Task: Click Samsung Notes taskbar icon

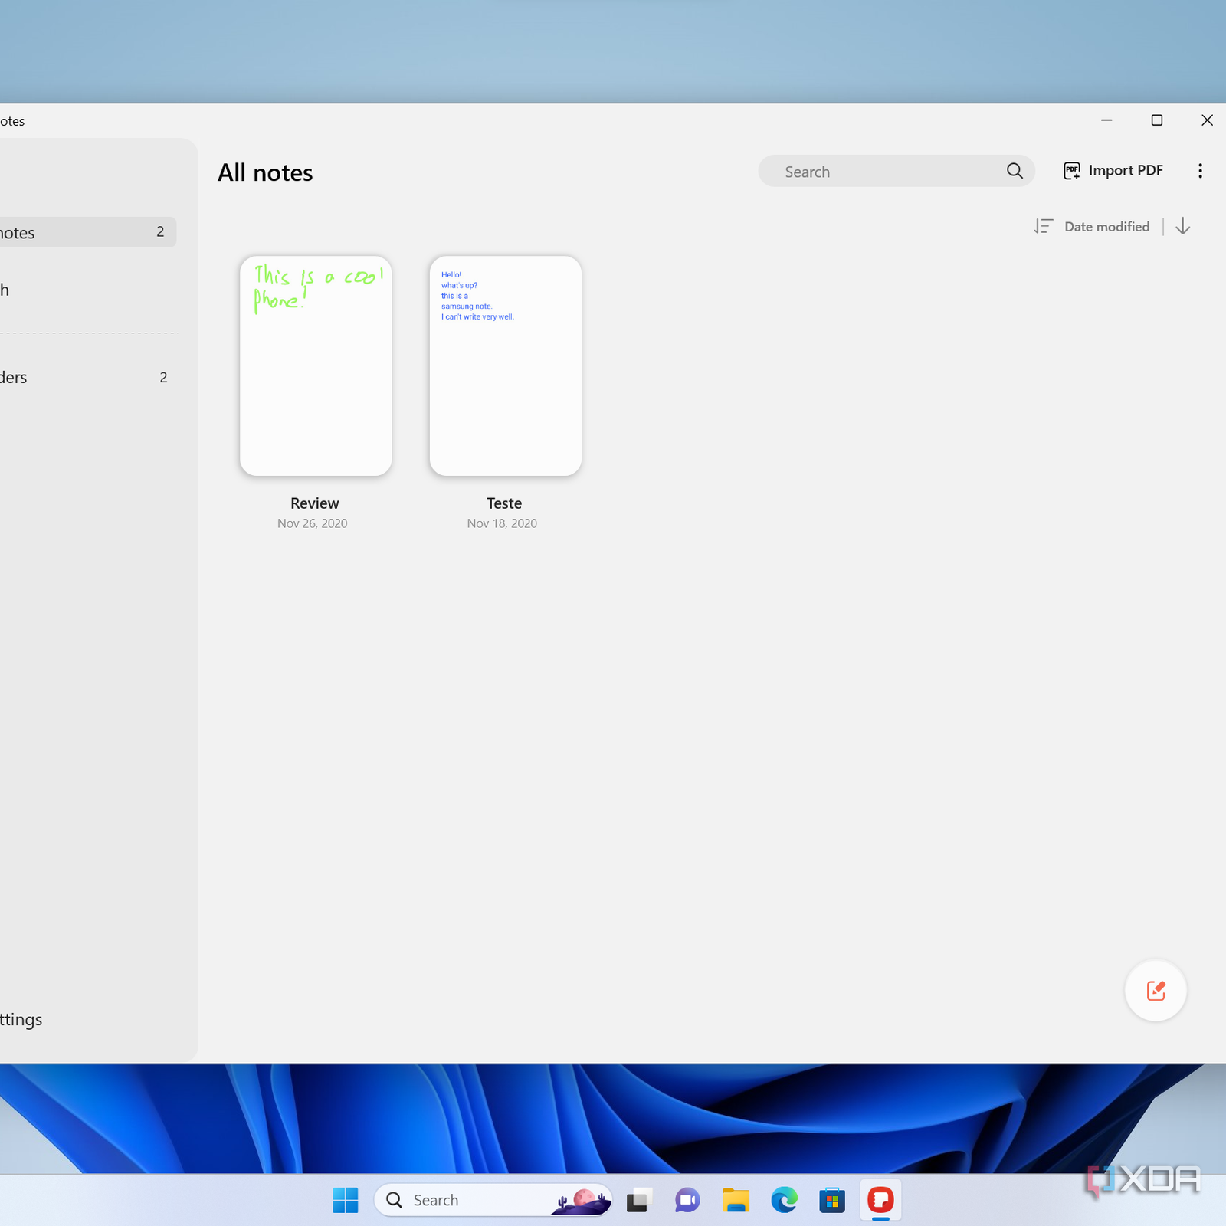Action: tap(880, 1200)
